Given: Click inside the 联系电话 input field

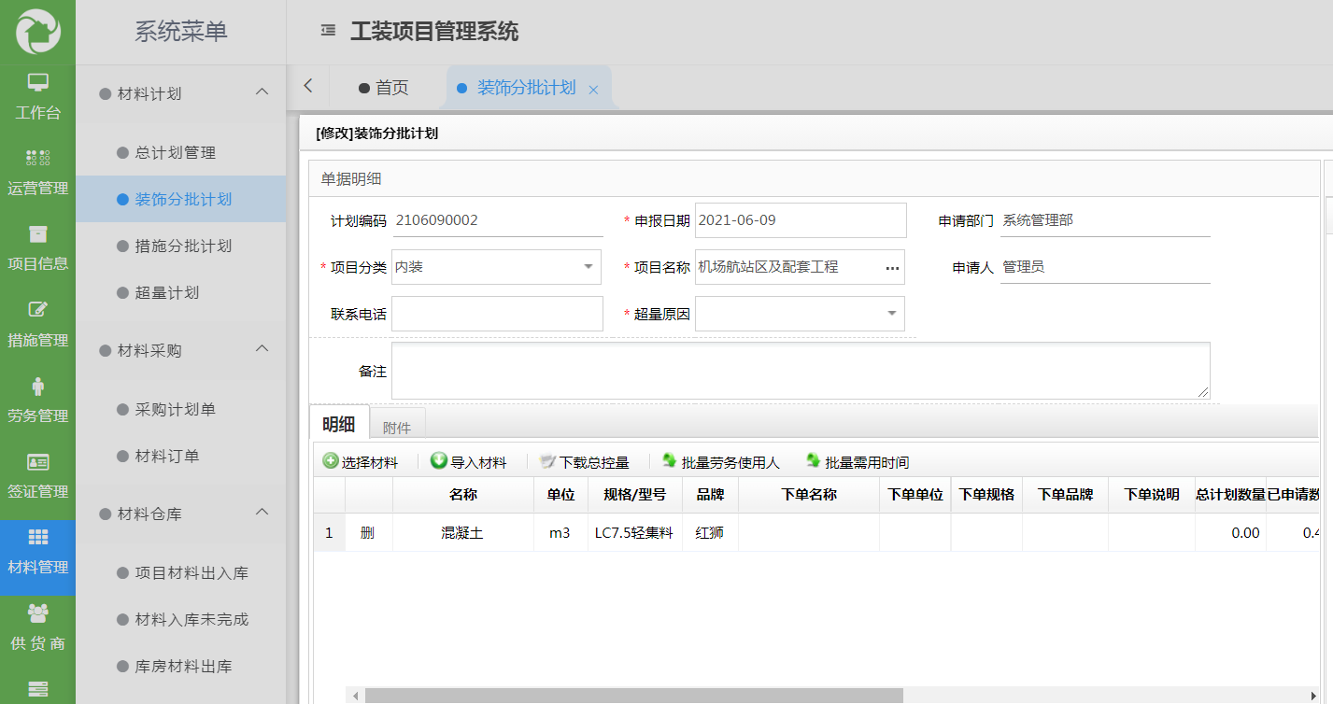Looking at the screenshot, I should (x=495, y=313).
